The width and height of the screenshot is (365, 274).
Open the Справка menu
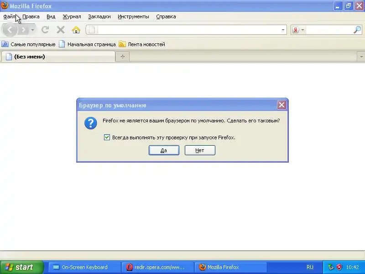pyautogui.click(x=166, y=16)
